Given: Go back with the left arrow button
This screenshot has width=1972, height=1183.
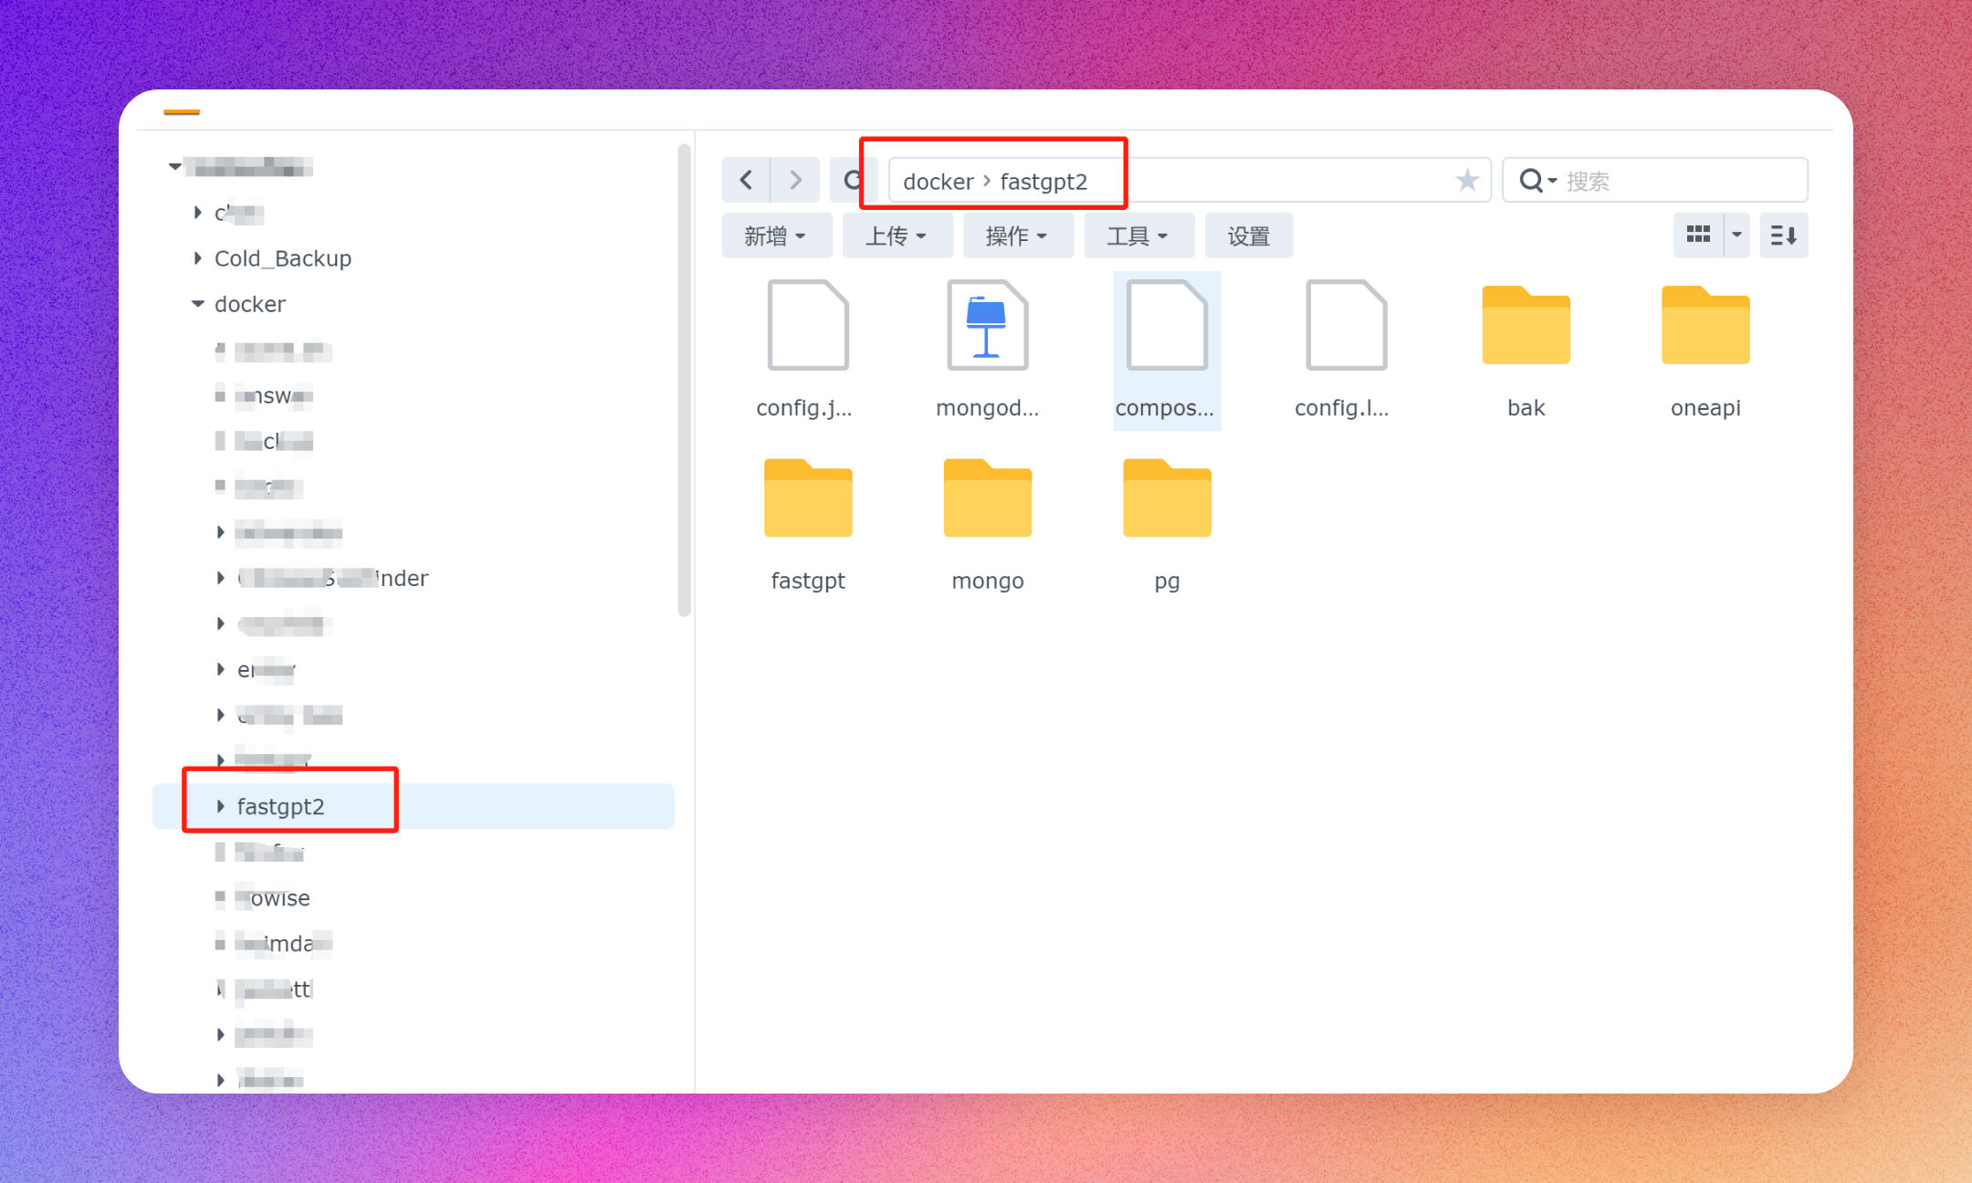Looking at the screenshot, I should click(x=746, y=180).
